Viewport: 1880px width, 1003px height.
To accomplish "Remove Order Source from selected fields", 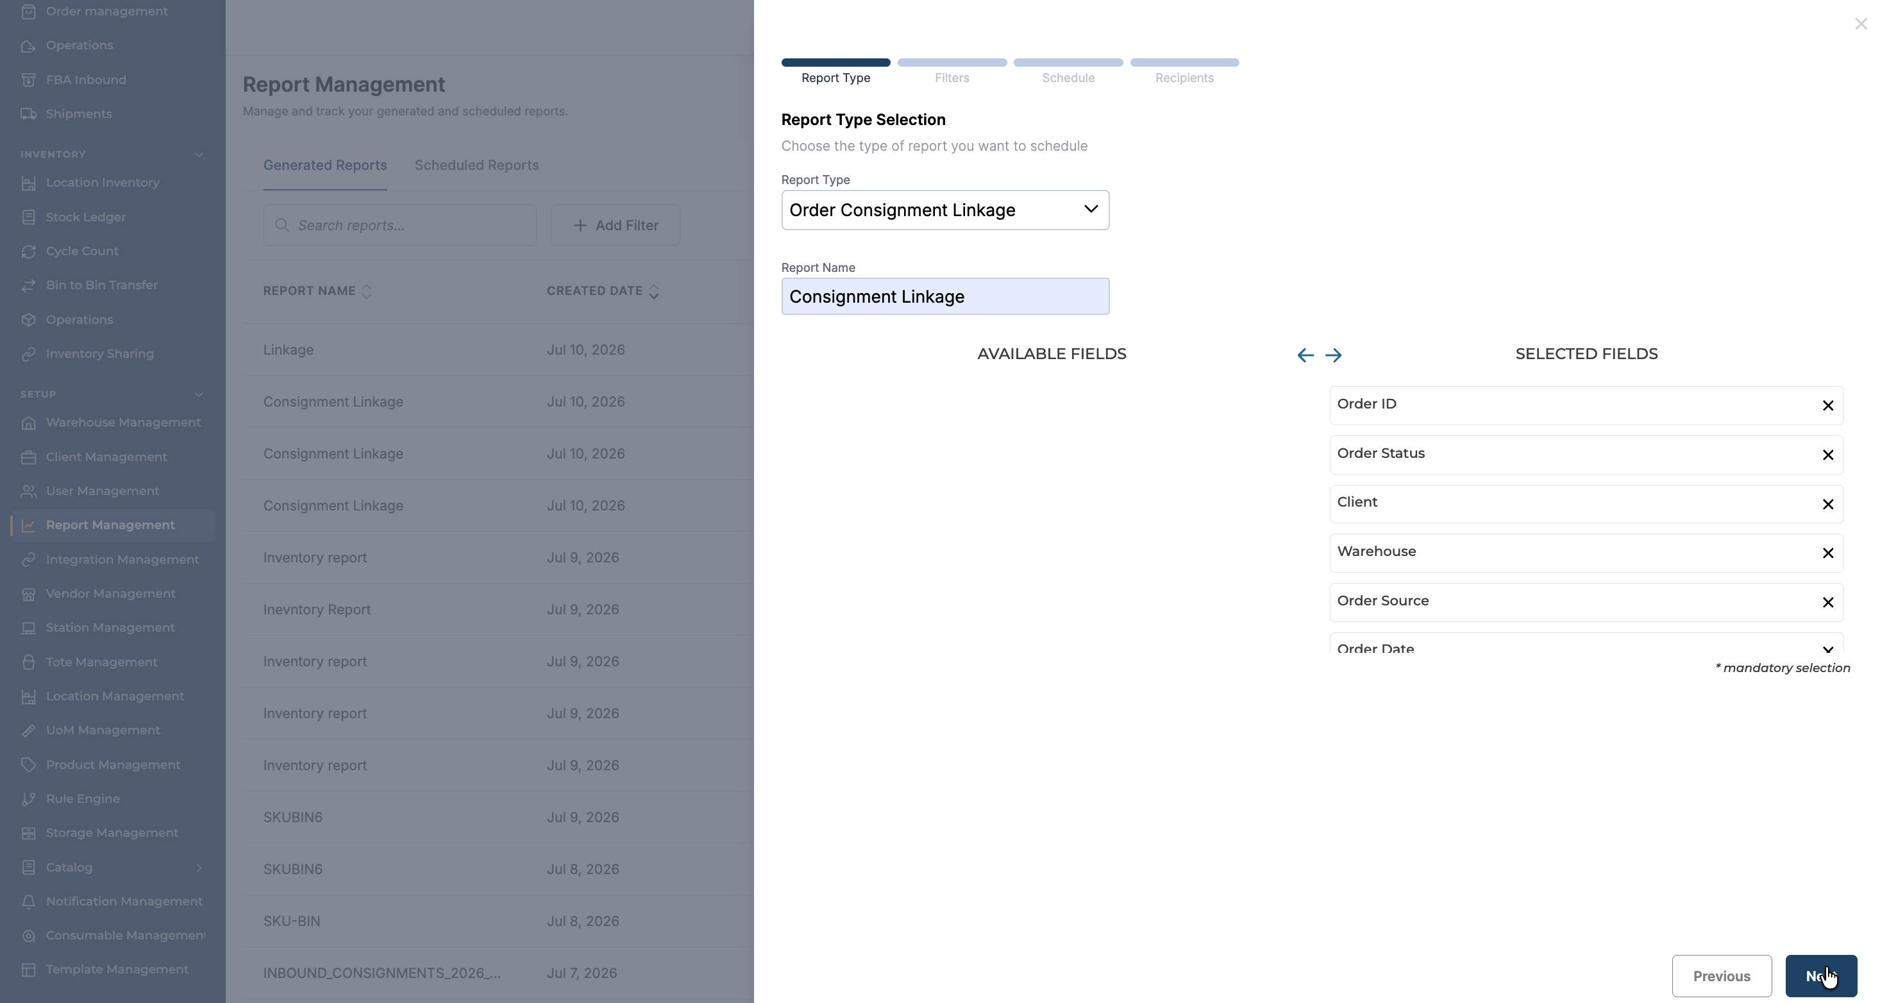I will pyautogui.click(x=1827, y=602).
